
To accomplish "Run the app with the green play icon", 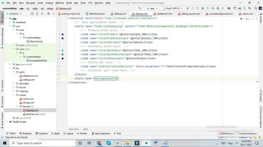I will pyautogui.click(x=188, y=8).
